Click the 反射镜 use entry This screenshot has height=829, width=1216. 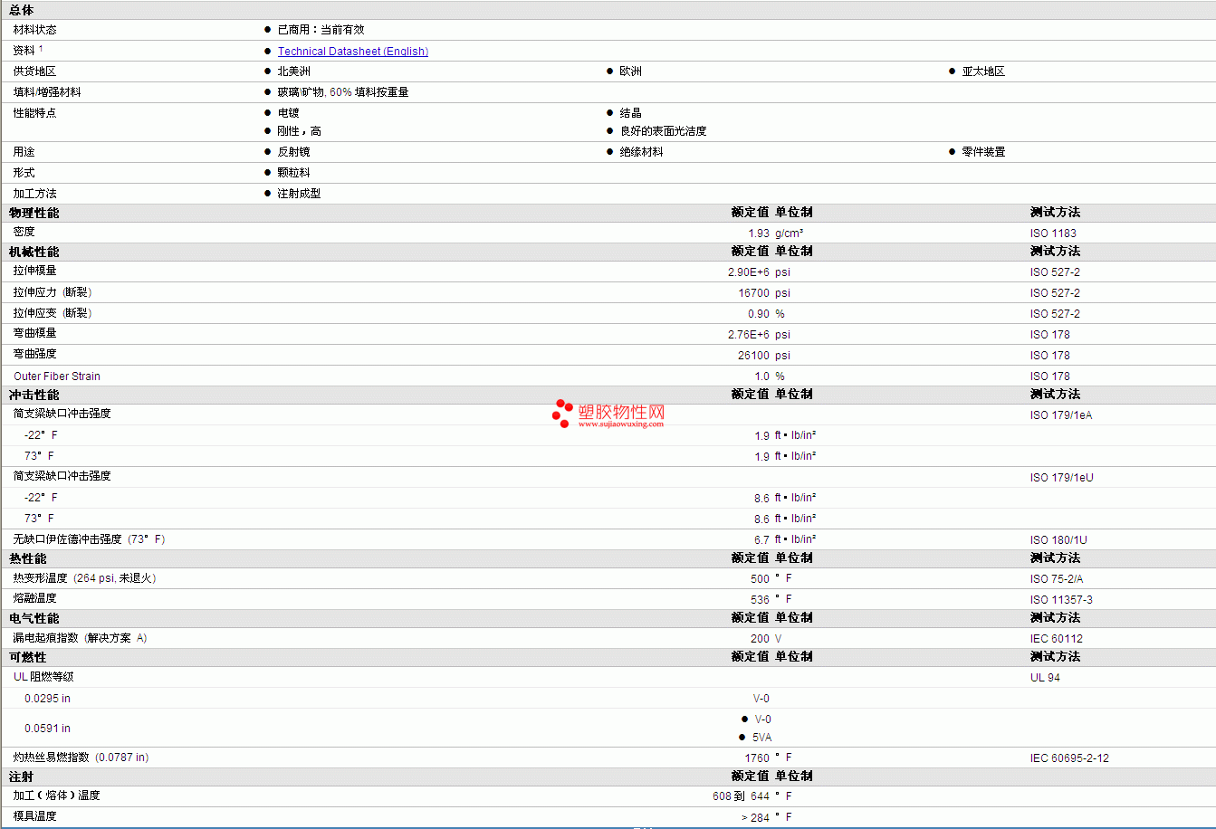[294, 152]
